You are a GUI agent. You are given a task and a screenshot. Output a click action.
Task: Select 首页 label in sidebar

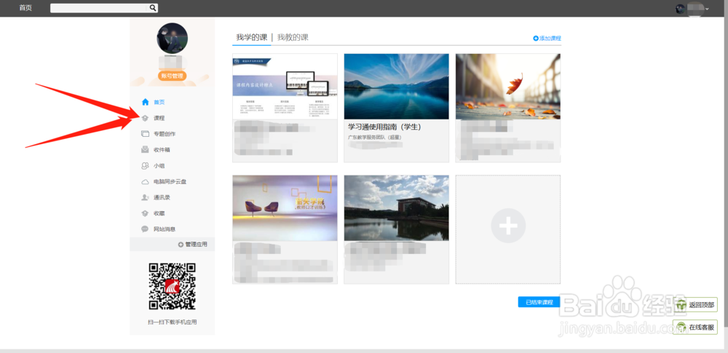click(x=159, y=102)
